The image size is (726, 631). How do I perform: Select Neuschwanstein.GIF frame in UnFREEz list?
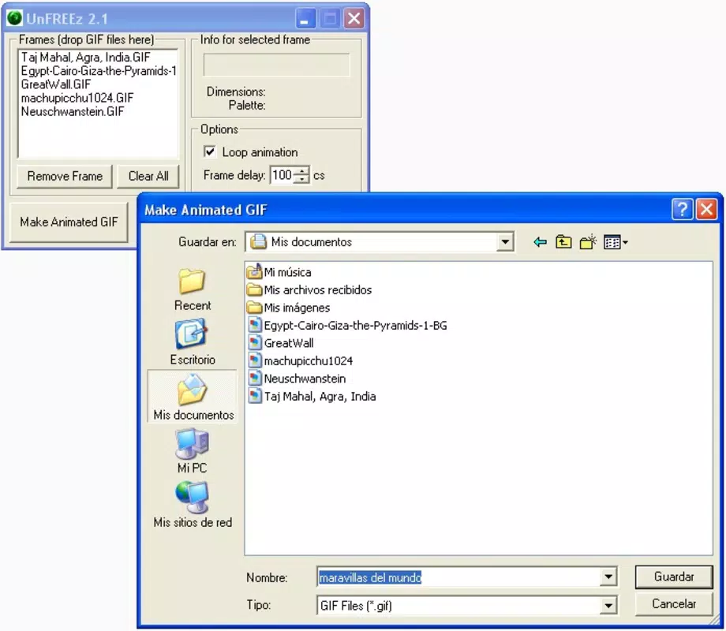[x=98, y=111]
